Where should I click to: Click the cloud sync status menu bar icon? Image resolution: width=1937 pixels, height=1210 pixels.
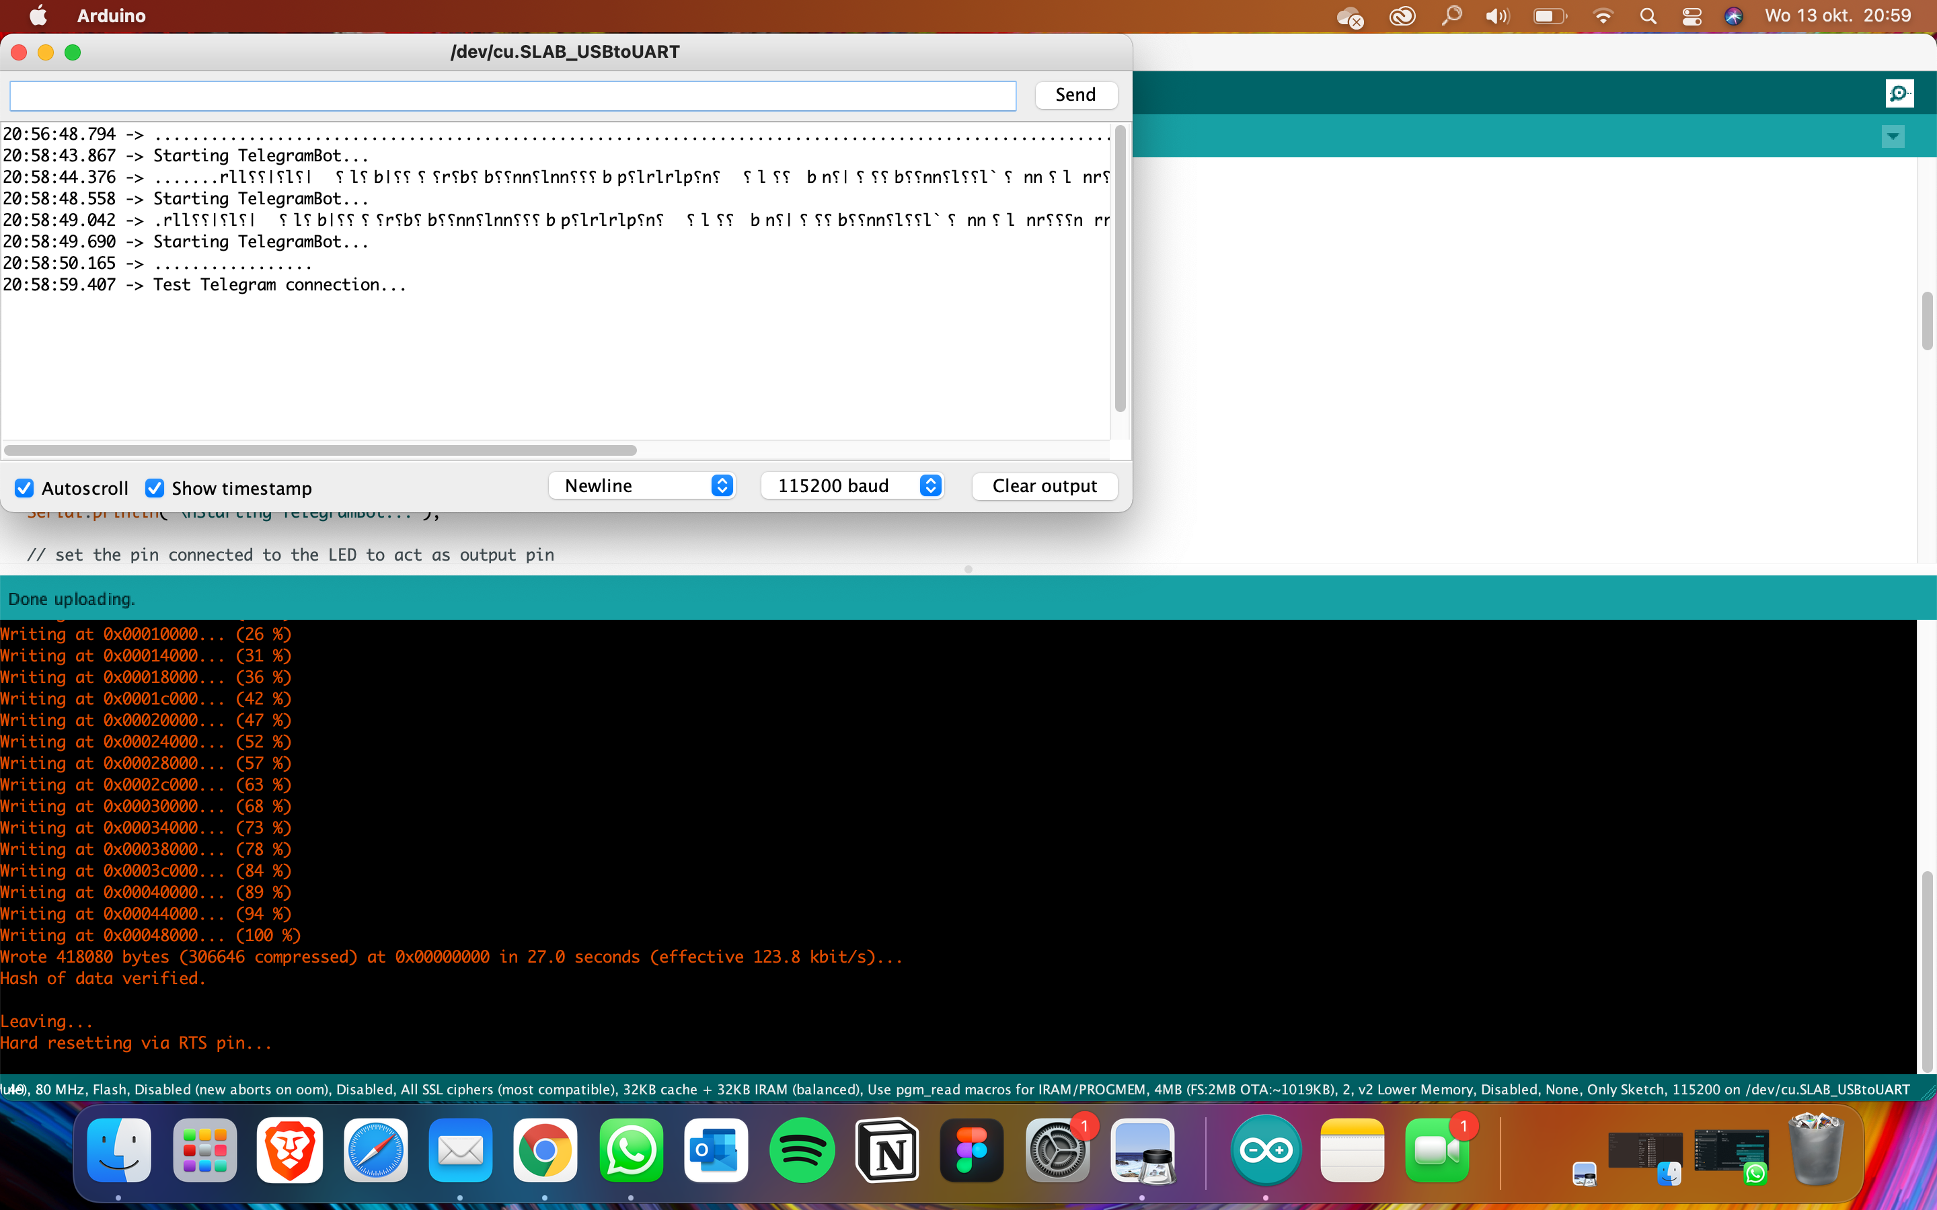tap(1349, 16)
